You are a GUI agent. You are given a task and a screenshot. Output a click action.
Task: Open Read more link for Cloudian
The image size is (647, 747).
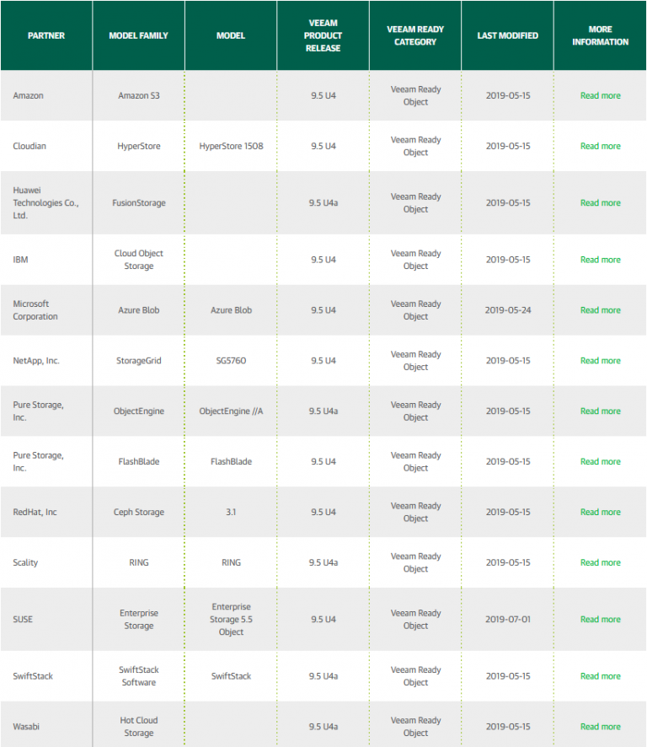coord(600,146)
